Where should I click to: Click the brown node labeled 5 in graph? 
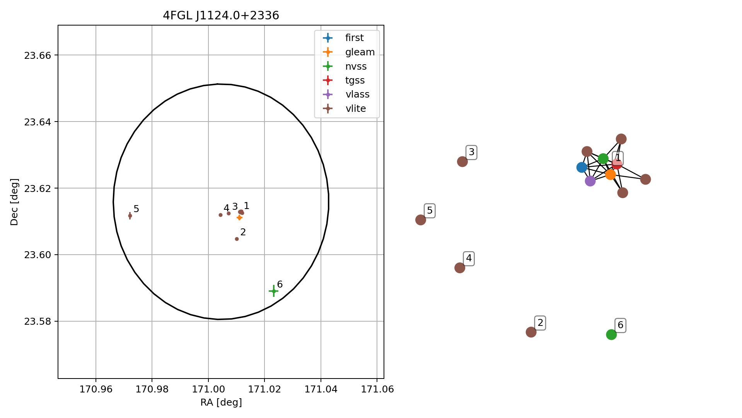[x=421, y=220]
